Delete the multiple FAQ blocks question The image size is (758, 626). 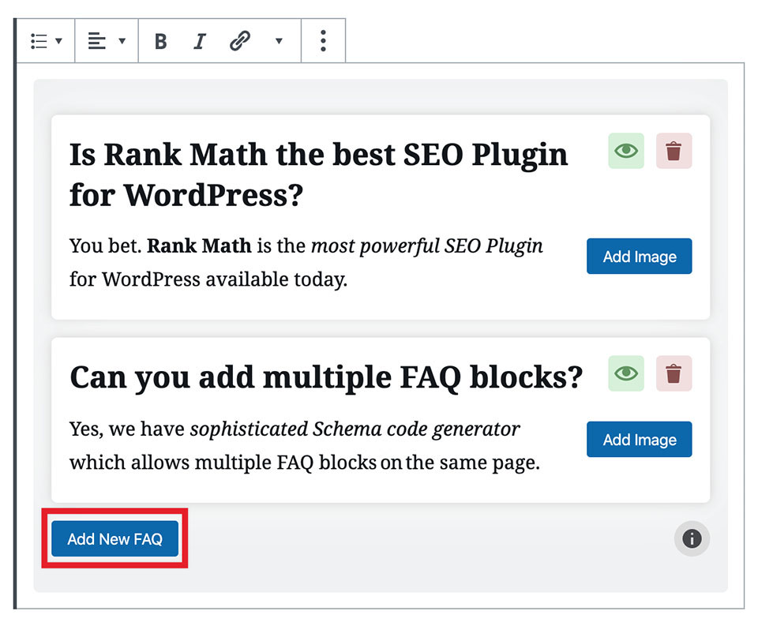(x=674, y=373)
